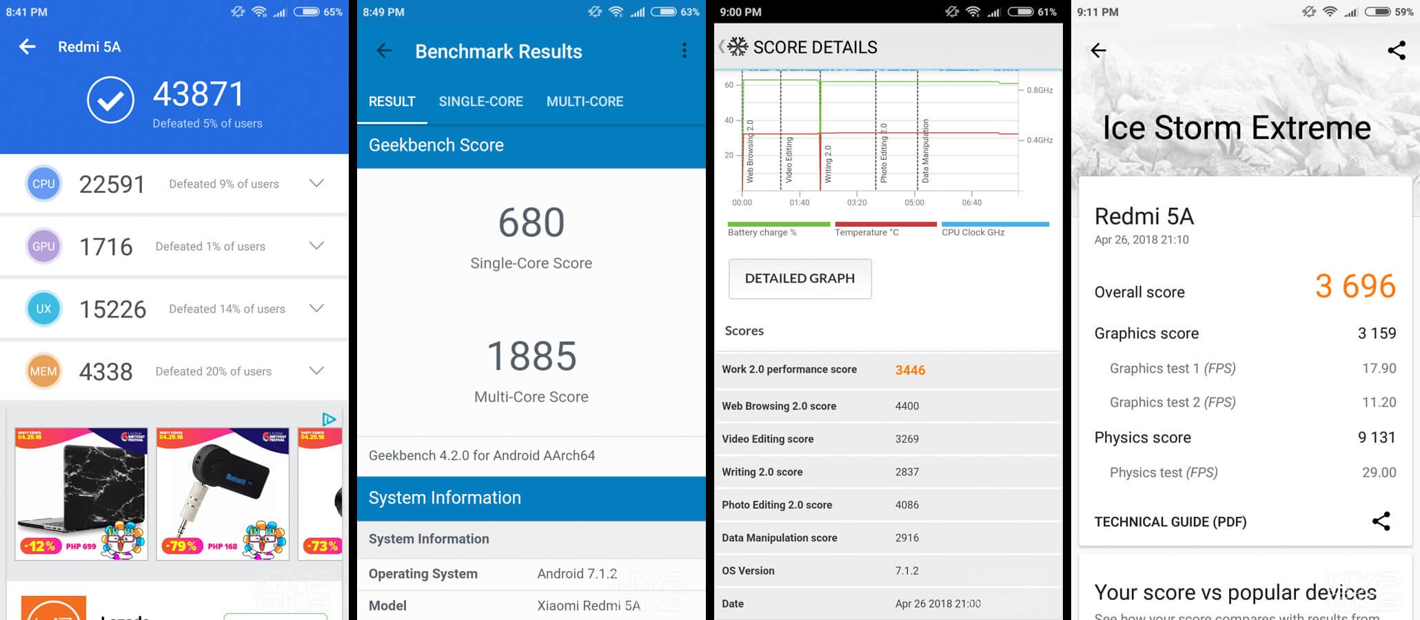Switch to the SINGLE-CORE tab
Viewport: 1420px width, 620px height.
[x=480, y=101]
